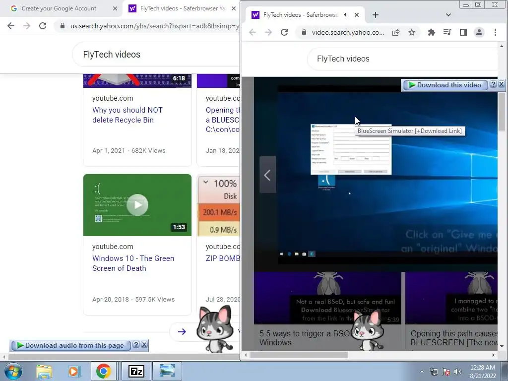Reload the left Yahoo search page
Screen dimensions: 508x381
[43, 26]
